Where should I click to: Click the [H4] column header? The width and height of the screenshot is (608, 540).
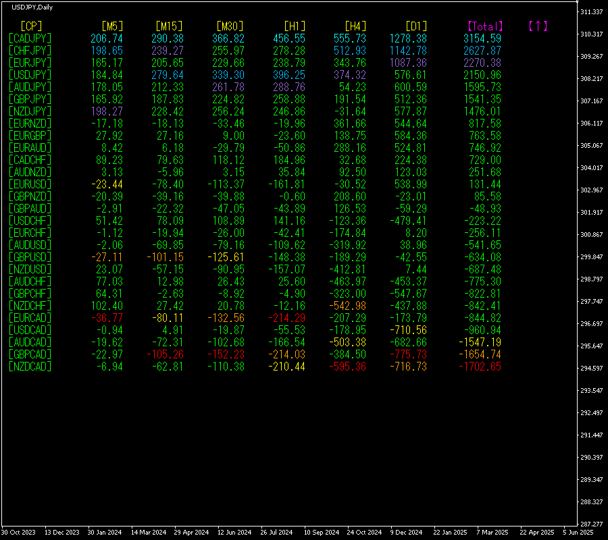tap(355, 26)
